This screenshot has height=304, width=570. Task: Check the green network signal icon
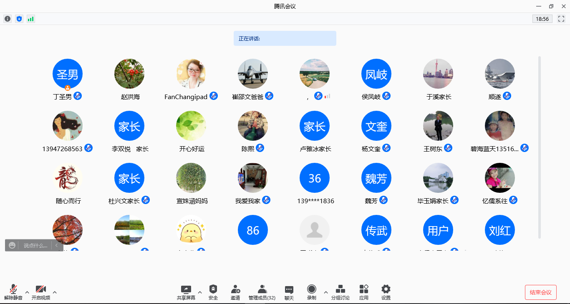31,19
